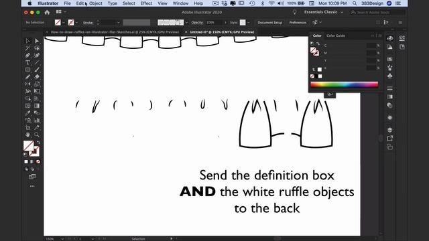
Task: Click the Discover lightbulb icon
Action: 295,12
